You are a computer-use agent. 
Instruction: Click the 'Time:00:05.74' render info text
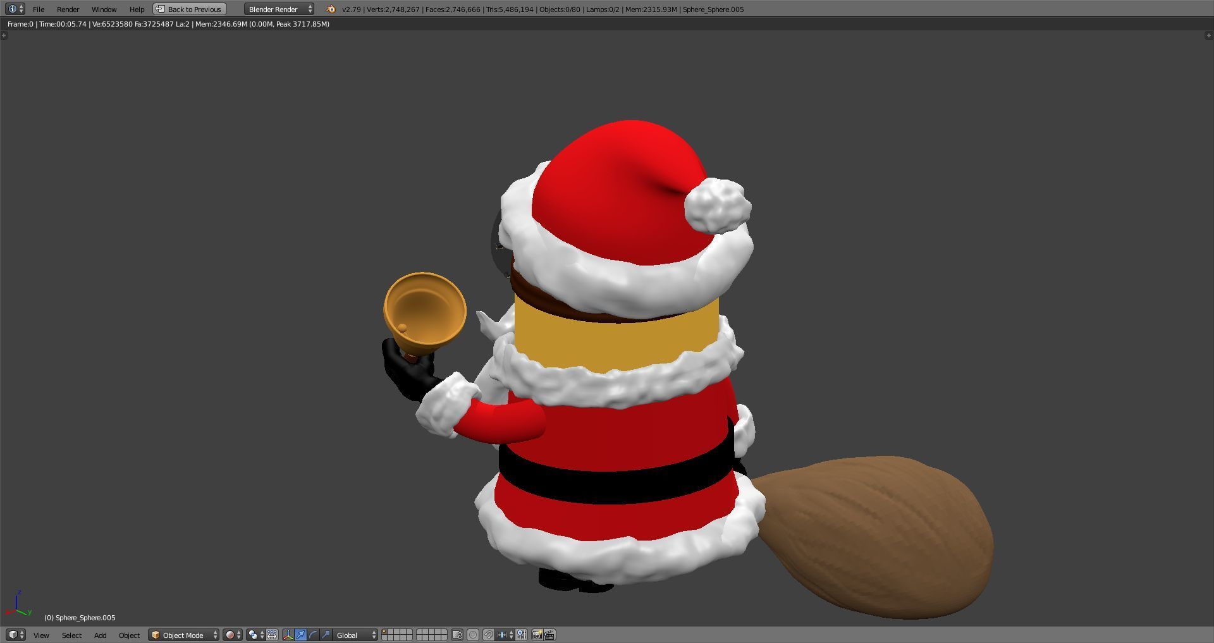point(63,24)
